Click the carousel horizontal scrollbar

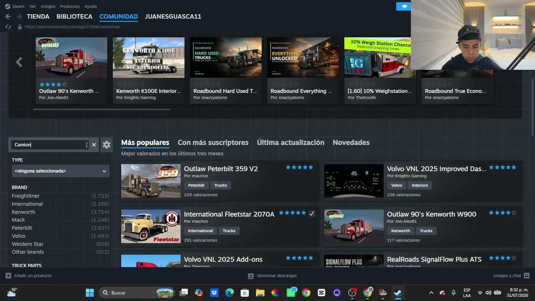coord(102,110)
